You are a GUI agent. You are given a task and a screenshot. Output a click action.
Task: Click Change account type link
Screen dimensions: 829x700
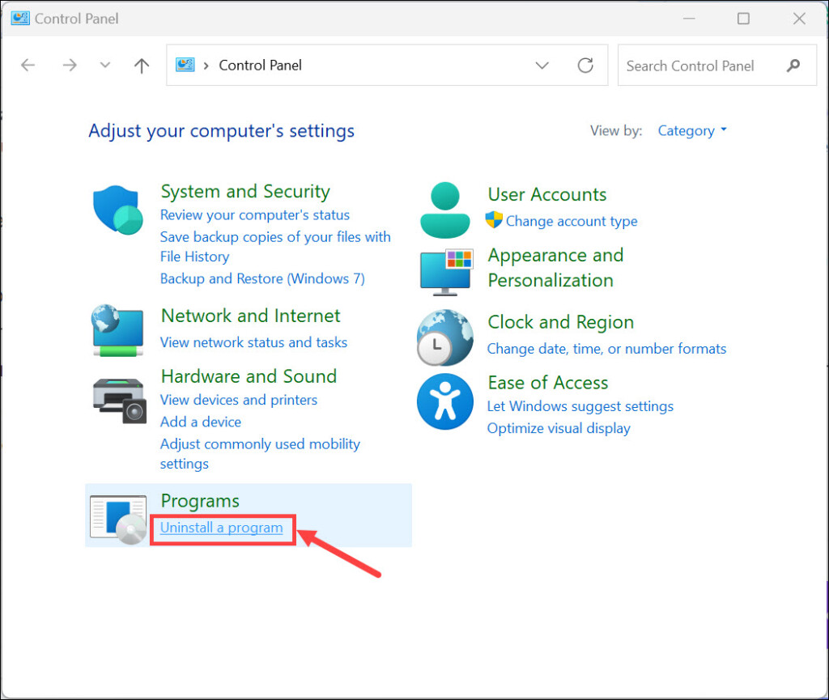(x=572, y=221)
